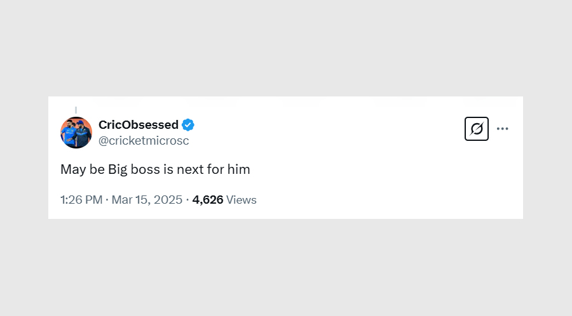
Task: Open the three-dot more options menu
Action: [503, 129]
